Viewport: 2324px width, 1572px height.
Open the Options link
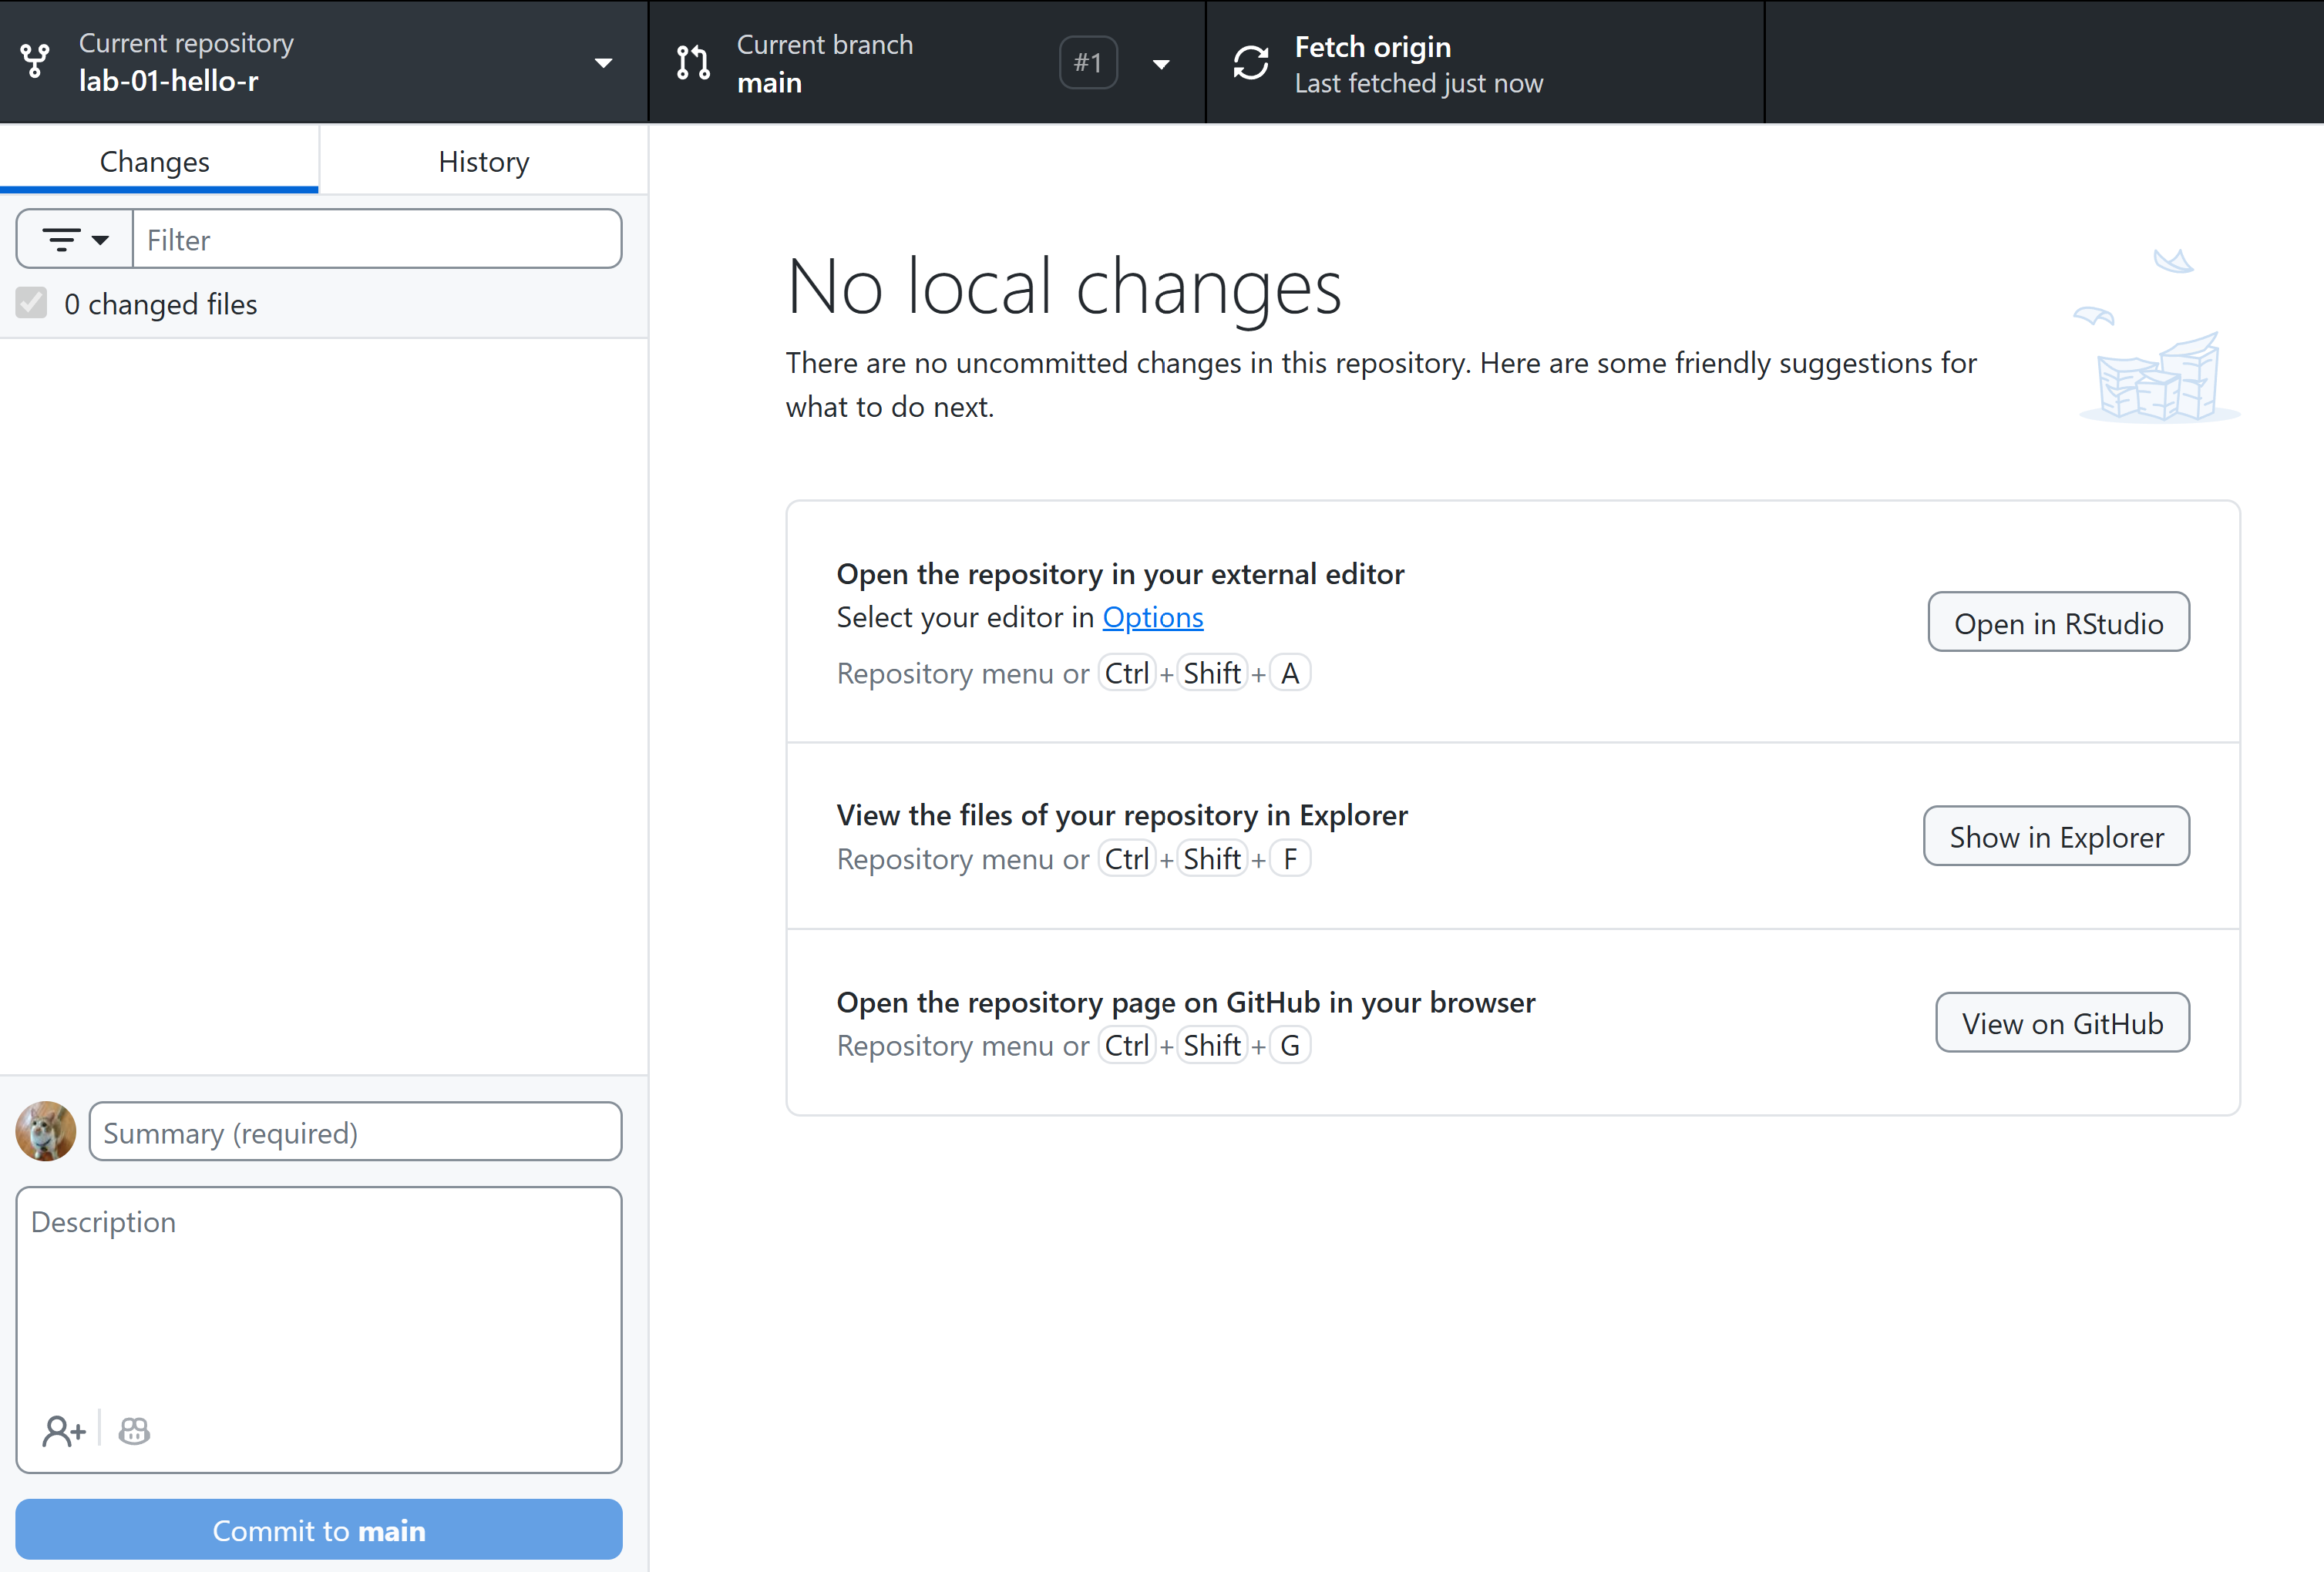[1152, 617]
